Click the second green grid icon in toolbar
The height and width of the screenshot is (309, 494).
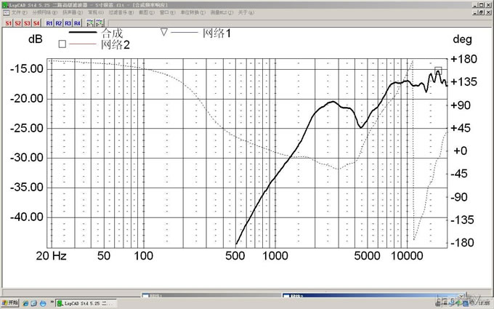(x=99, y=23)
